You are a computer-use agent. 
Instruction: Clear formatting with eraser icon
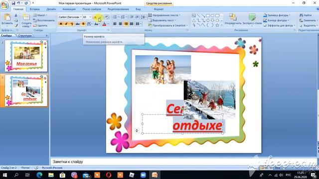[107, 17]
